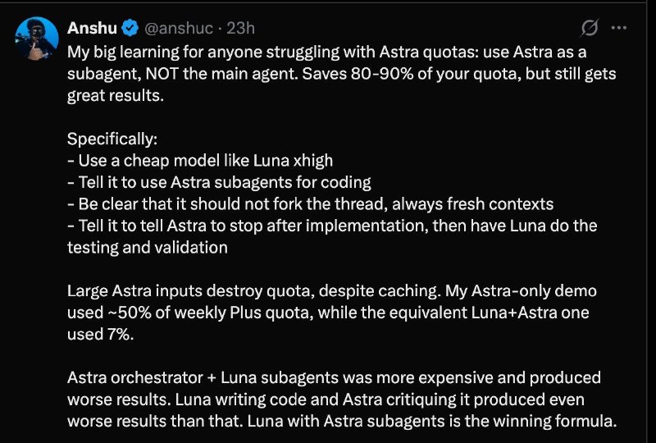Click the Grok slashed-circle icon
The image size is (656, 443).
pos(590,28)
